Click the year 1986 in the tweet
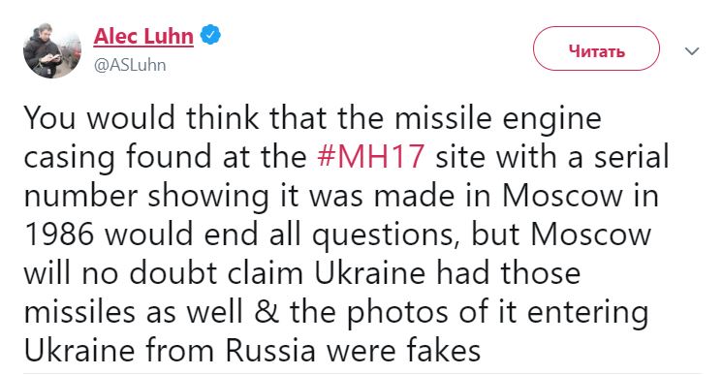The width and height of the screenshot is (723, 375). 58,234
